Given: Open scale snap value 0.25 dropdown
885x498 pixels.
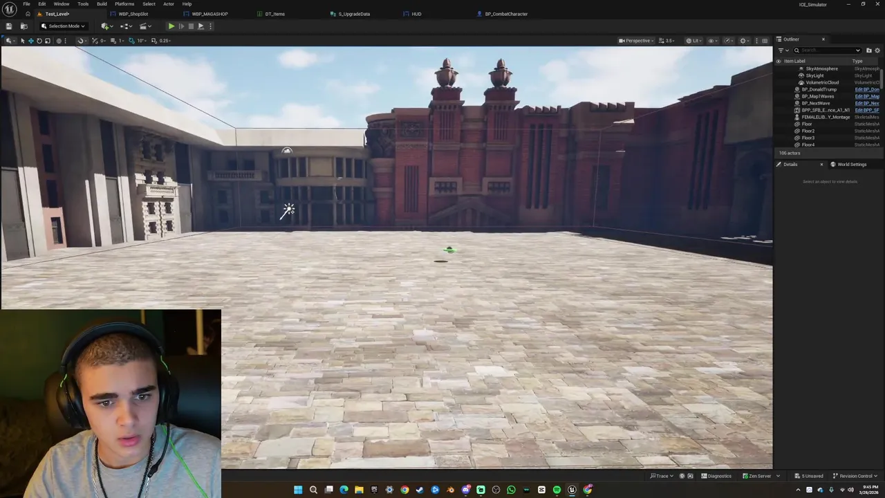Looking at the screenshot, I should [165, 41].
